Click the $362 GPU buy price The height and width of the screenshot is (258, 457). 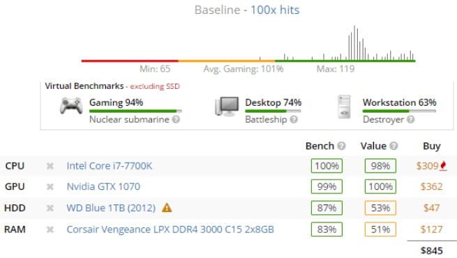pyautogui.click(x=431, y=186)
